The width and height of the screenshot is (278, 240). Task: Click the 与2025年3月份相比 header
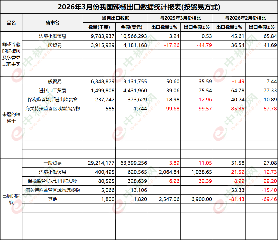(x=180, y=18)
